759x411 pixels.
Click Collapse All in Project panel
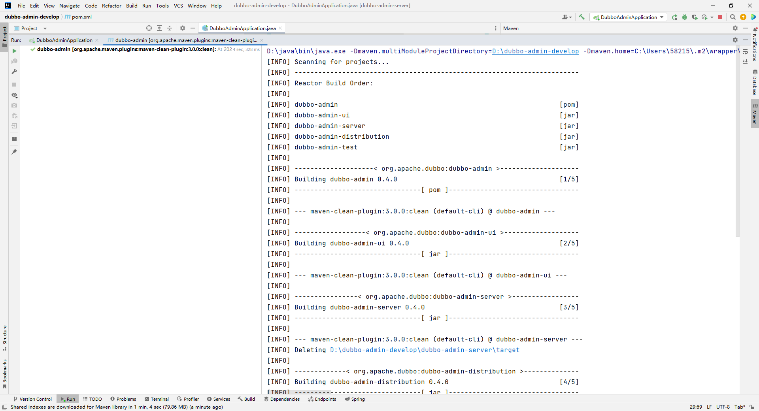170,28
